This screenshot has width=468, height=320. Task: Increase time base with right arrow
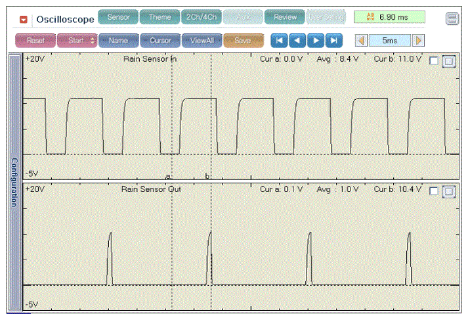[x=418, y=41]
